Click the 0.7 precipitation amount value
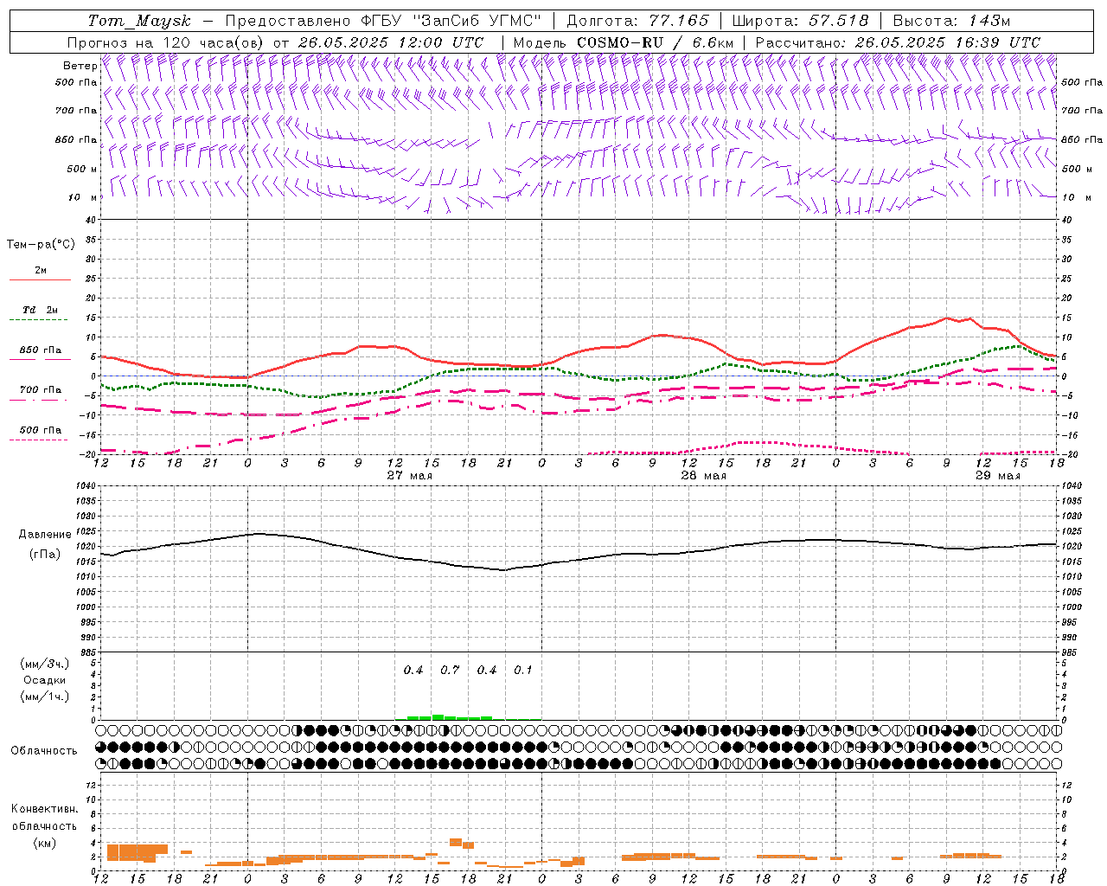1107x886 pixels. (x=450, y=670)
